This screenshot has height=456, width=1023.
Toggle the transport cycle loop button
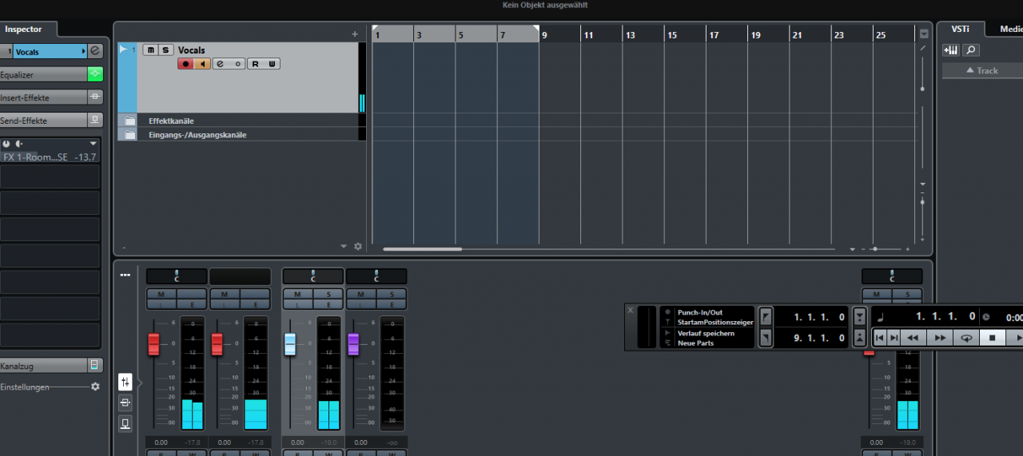pos(966,338)
